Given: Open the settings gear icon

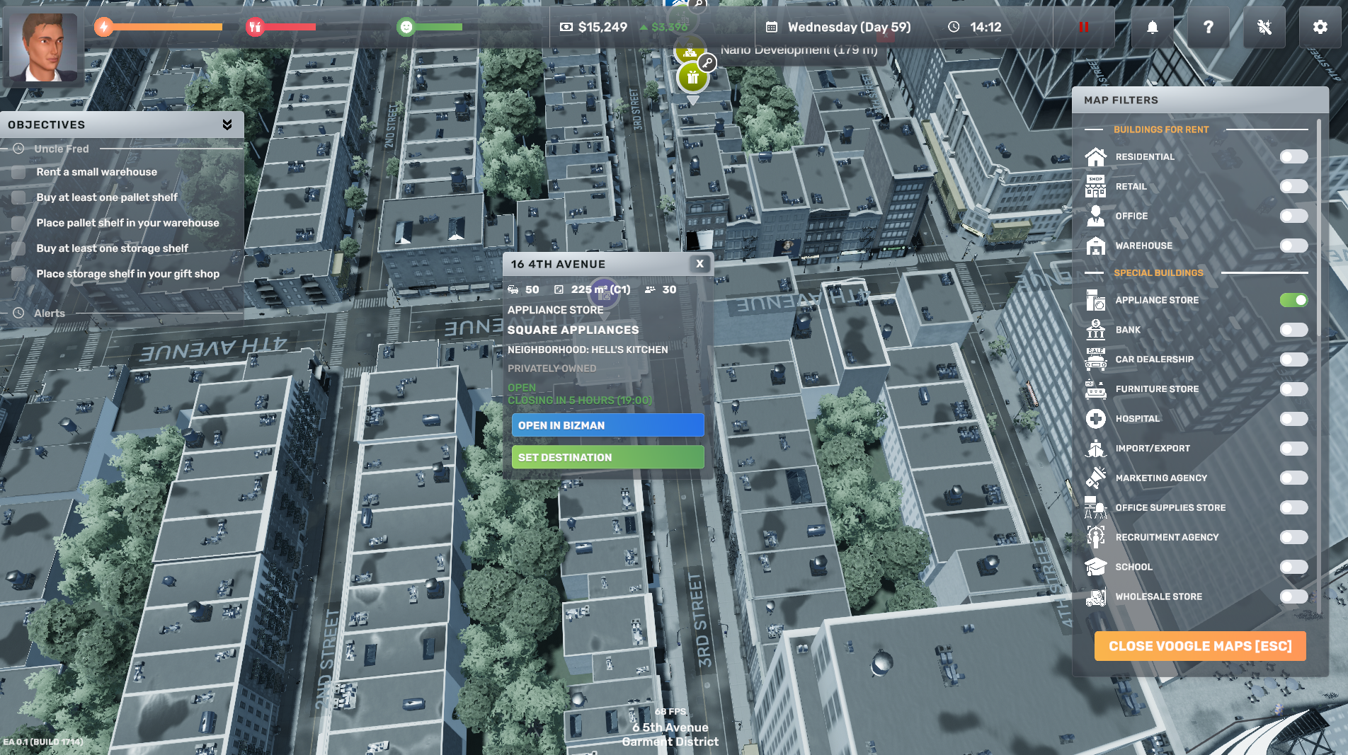Looking at the screenshot, I should (x=1320, y=27).
